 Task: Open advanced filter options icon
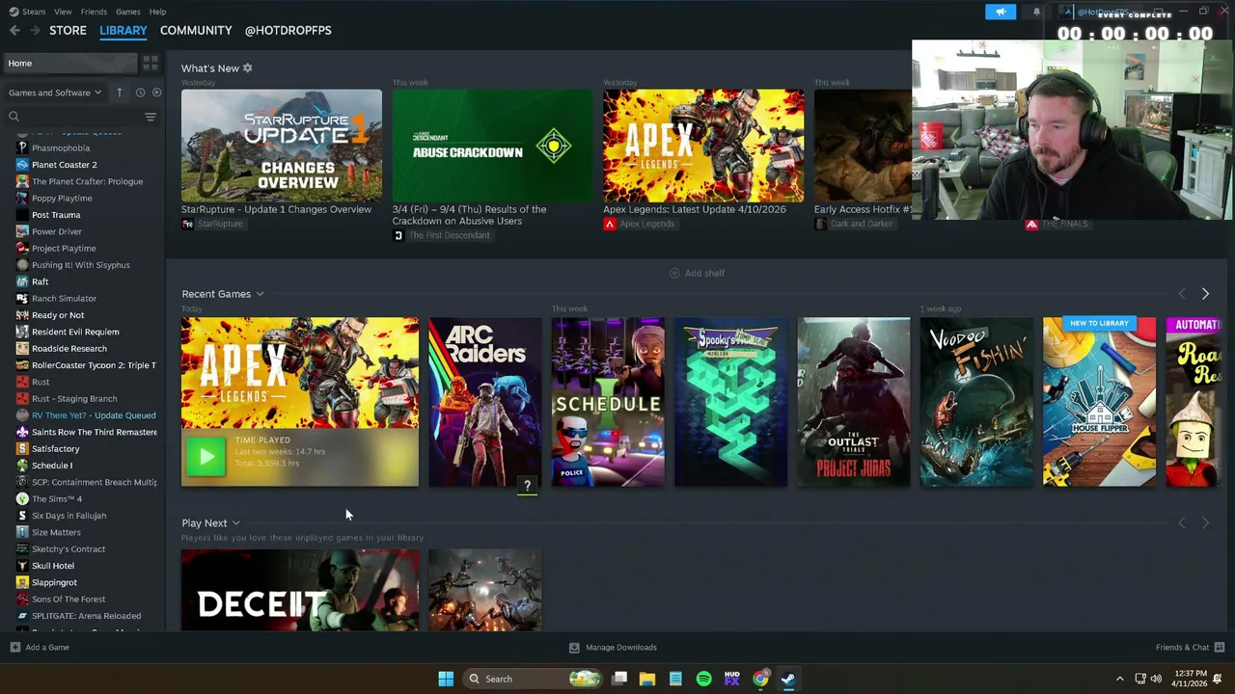pos(151,117)
